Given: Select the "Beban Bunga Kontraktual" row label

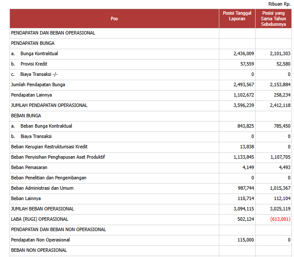Looking at the screenshot, I should click(46, 126).
